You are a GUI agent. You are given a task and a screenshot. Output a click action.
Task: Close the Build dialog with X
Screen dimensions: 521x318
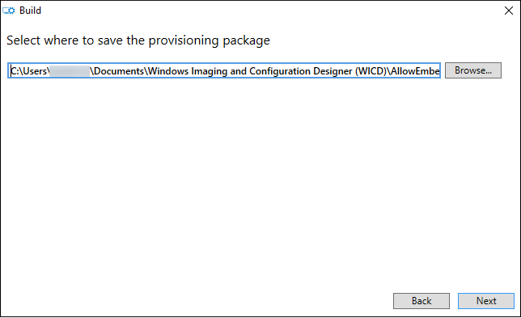click(509, 11)
